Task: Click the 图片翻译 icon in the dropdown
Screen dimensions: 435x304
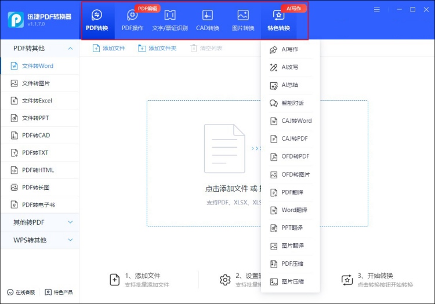Action: pos(274,246)
